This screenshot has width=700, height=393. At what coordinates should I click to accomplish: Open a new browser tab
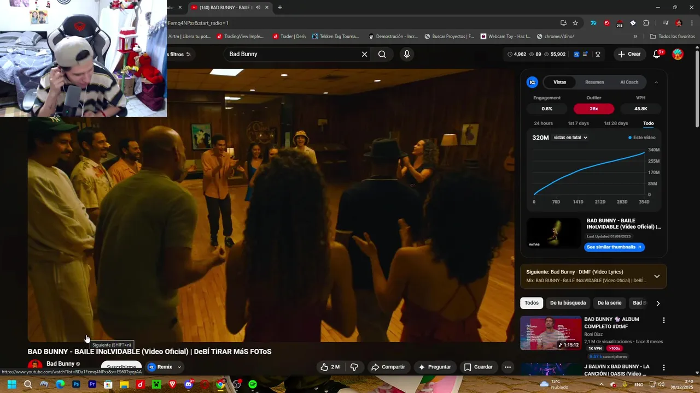pyautogui.click(x=280, y=8)
